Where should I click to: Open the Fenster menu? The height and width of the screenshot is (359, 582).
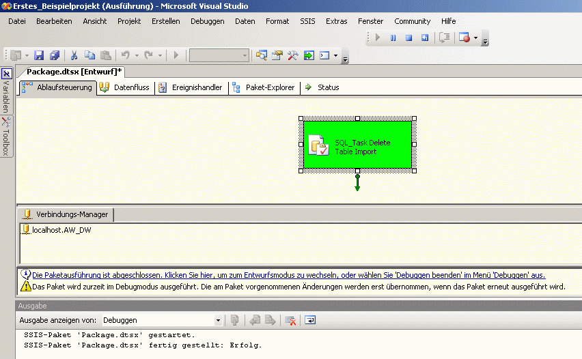pos(370,21)
